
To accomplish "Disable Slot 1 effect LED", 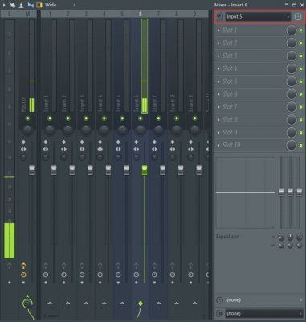I will click(x=301, y=31).
